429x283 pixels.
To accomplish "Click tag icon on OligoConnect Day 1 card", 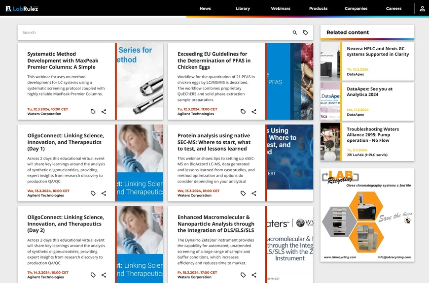I will pos(93,193).
